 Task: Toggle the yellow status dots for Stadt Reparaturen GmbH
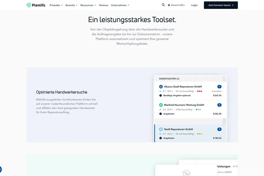199,134
